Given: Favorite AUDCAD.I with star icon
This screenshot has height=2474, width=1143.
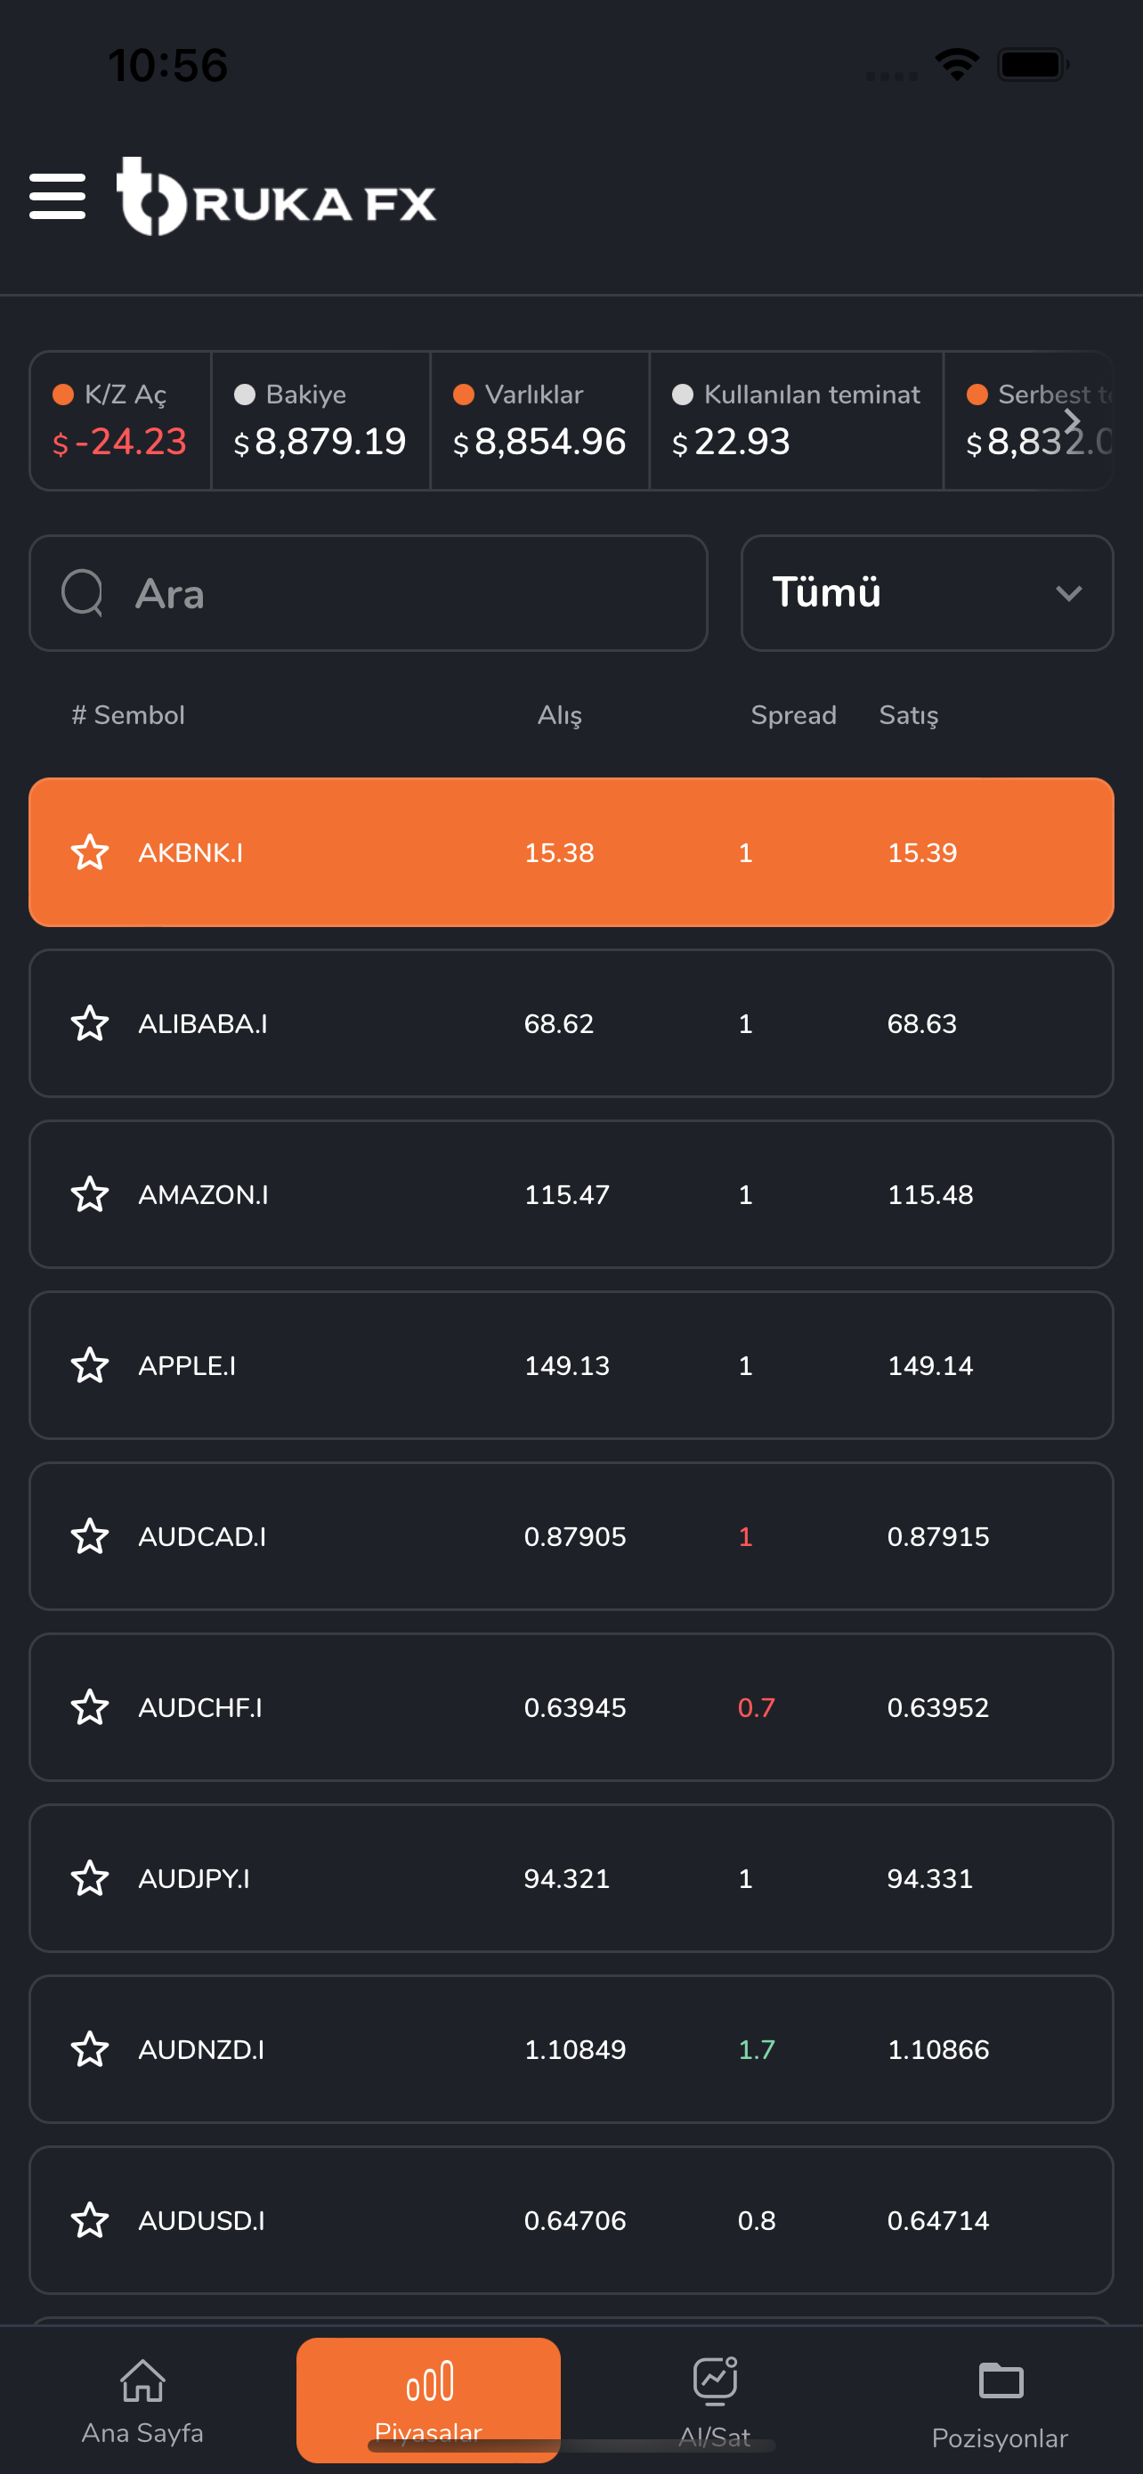Looking at the screenshot, I should [90, 1535].
